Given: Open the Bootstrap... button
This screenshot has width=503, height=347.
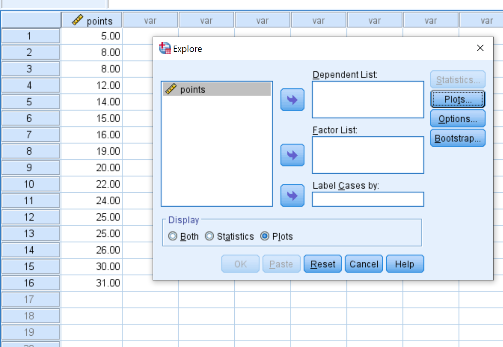Looking at the screenshot, I should [458, 138].
